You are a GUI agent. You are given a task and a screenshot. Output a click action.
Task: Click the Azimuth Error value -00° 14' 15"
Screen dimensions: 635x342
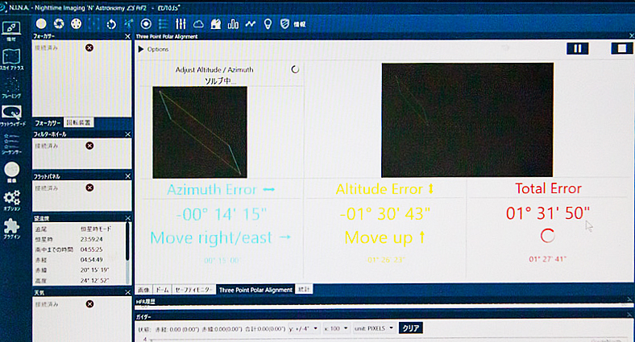point(222,215)
